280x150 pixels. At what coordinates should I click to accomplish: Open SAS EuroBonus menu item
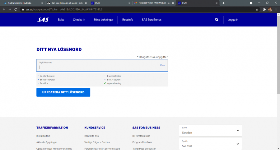coord(152,20)
